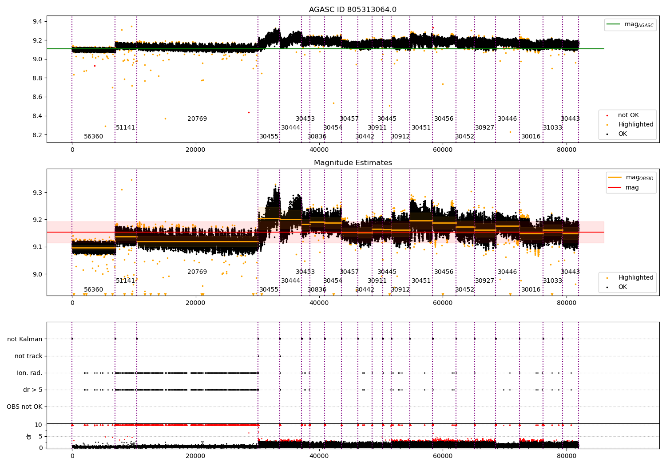Click obsid label 30456 in top plot
The image size is (666, 466).
[444, 119]
